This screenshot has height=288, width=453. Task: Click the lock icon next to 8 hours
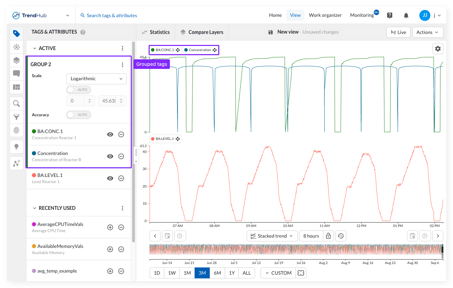tap(328, 236)
